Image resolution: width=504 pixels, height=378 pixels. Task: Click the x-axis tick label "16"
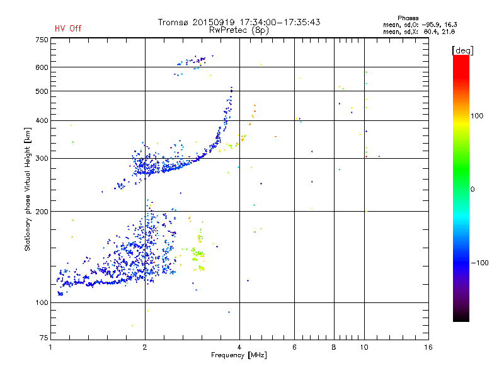pyautogui.click(x=428, y=347)
